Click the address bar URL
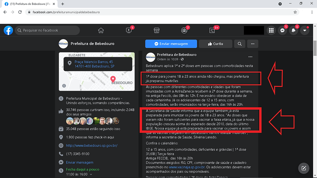This screenshot has height=178, width=317. [66, 12]
